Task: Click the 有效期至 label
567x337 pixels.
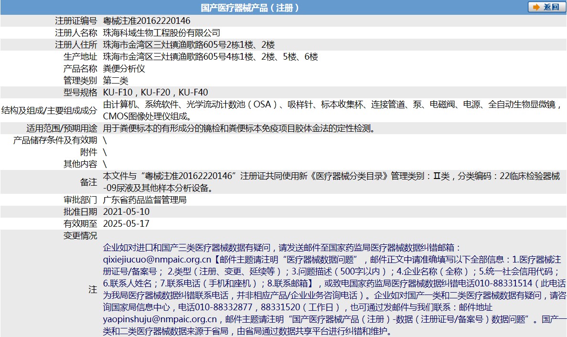Action: coord(80,223)
